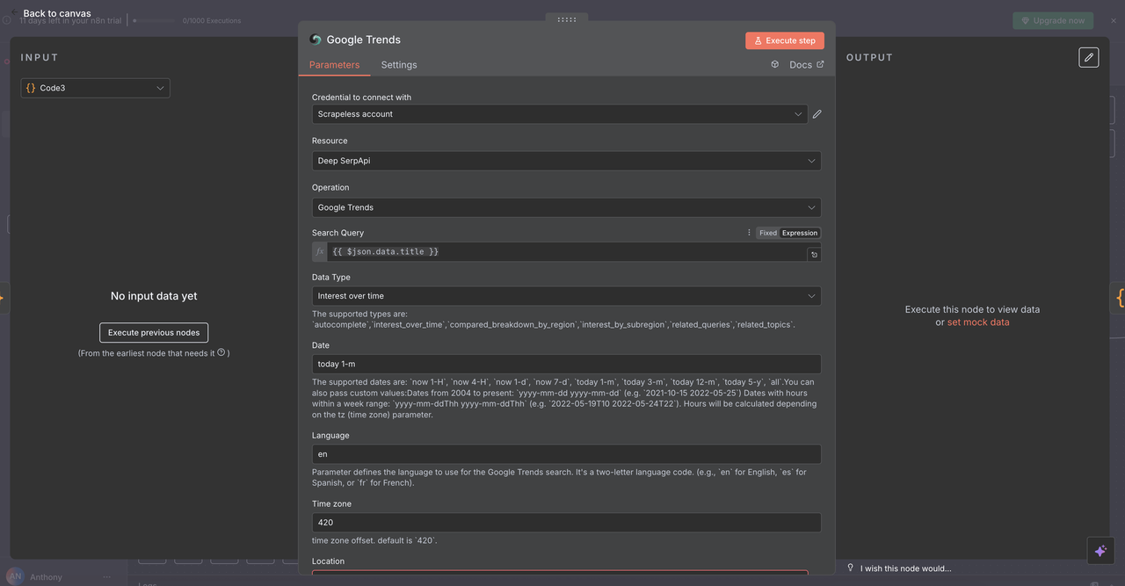Click the cube icon beside Docs
The image size is (1125, 586).
coord(775,64)
